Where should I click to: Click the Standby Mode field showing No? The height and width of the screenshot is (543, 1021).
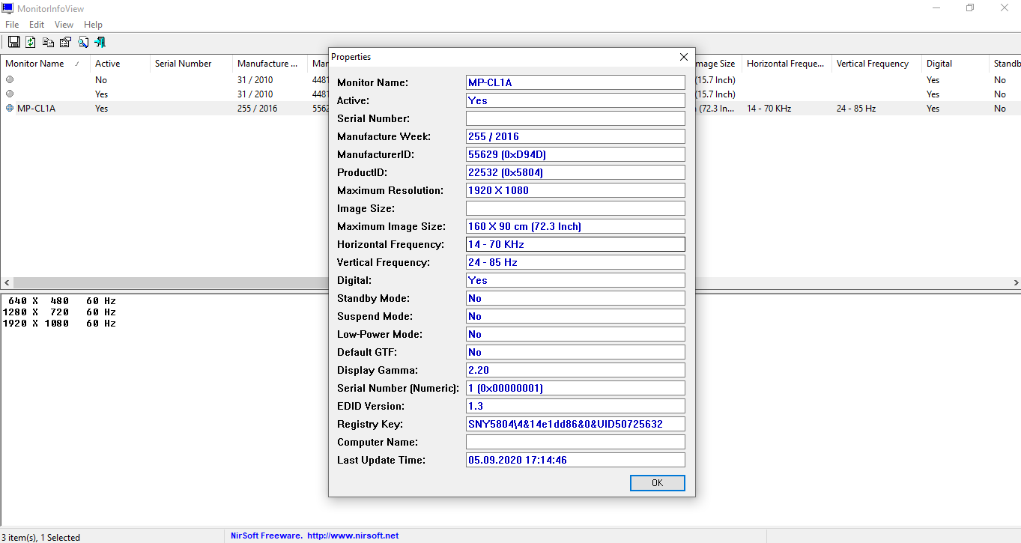pos(575,298)
